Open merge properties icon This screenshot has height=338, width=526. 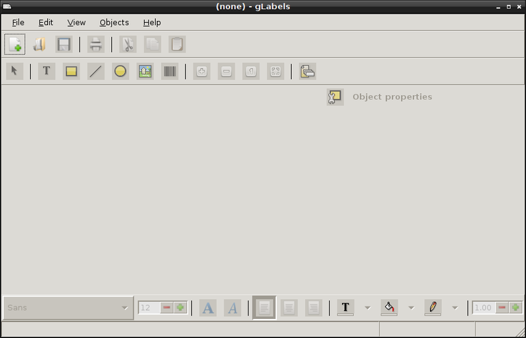tap(308, 71)
